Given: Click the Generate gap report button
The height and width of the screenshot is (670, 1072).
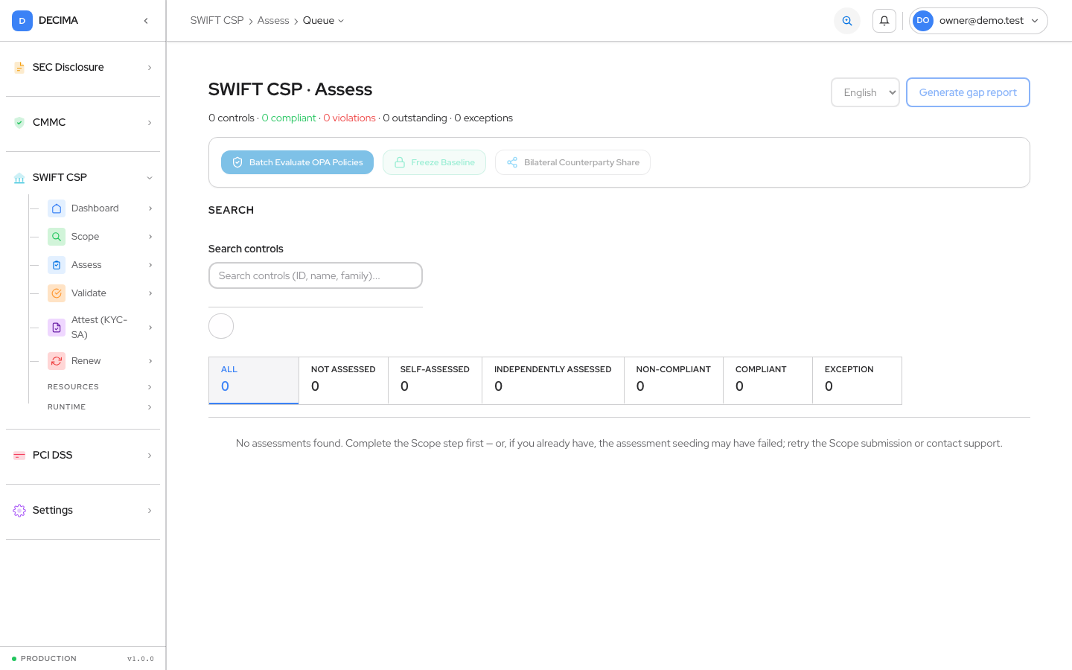Looking at the screenshot, I should [968, 92].
